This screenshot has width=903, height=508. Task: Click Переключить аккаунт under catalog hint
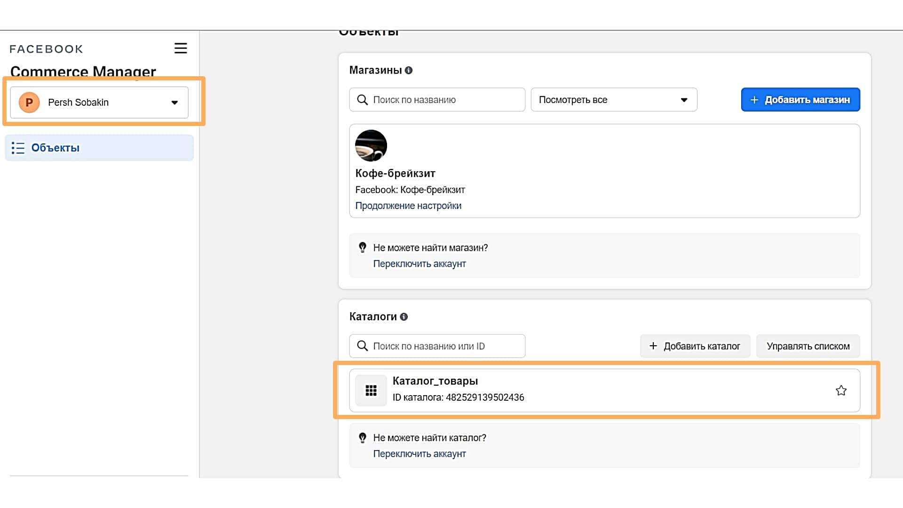420,454
